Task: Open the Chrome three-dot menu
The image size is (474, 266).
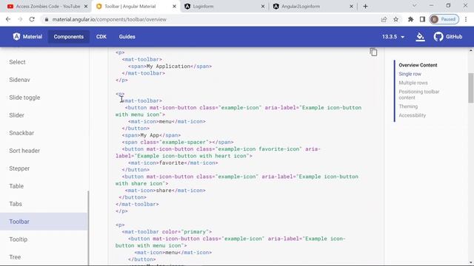Action: [466, 19]
